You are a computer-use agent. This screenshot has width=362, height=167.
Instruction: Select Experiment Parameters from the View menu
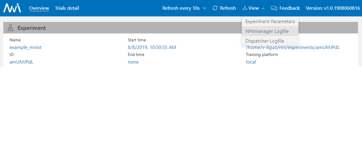point(270,22)
